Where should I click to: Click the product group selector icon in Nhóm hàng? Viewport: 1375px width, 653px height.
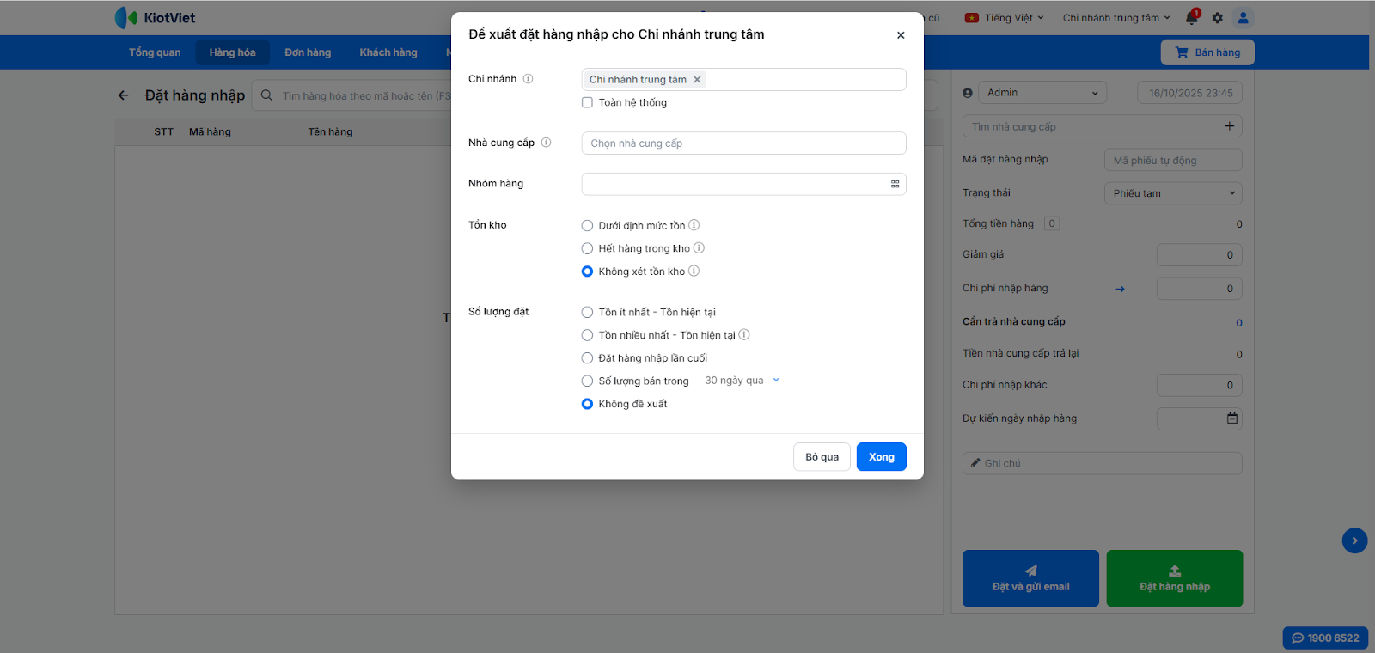click(895, 184)
